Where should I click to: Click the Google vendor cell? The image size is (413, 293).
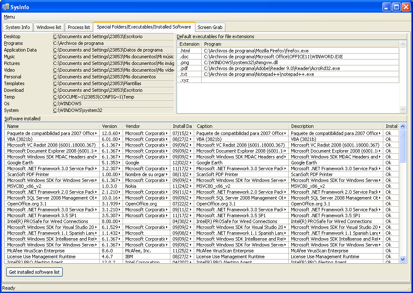(146, 163)
